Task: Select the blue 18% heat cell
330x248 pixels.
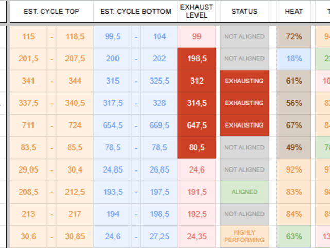Action: [x=294, y=59]
